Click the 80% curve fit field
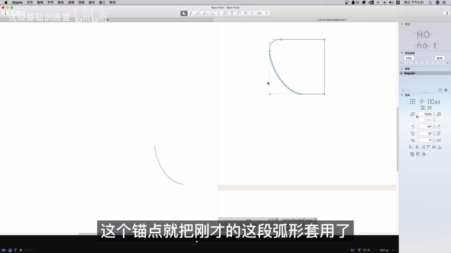Screen dimensions: 451x253 pos(440,58)
